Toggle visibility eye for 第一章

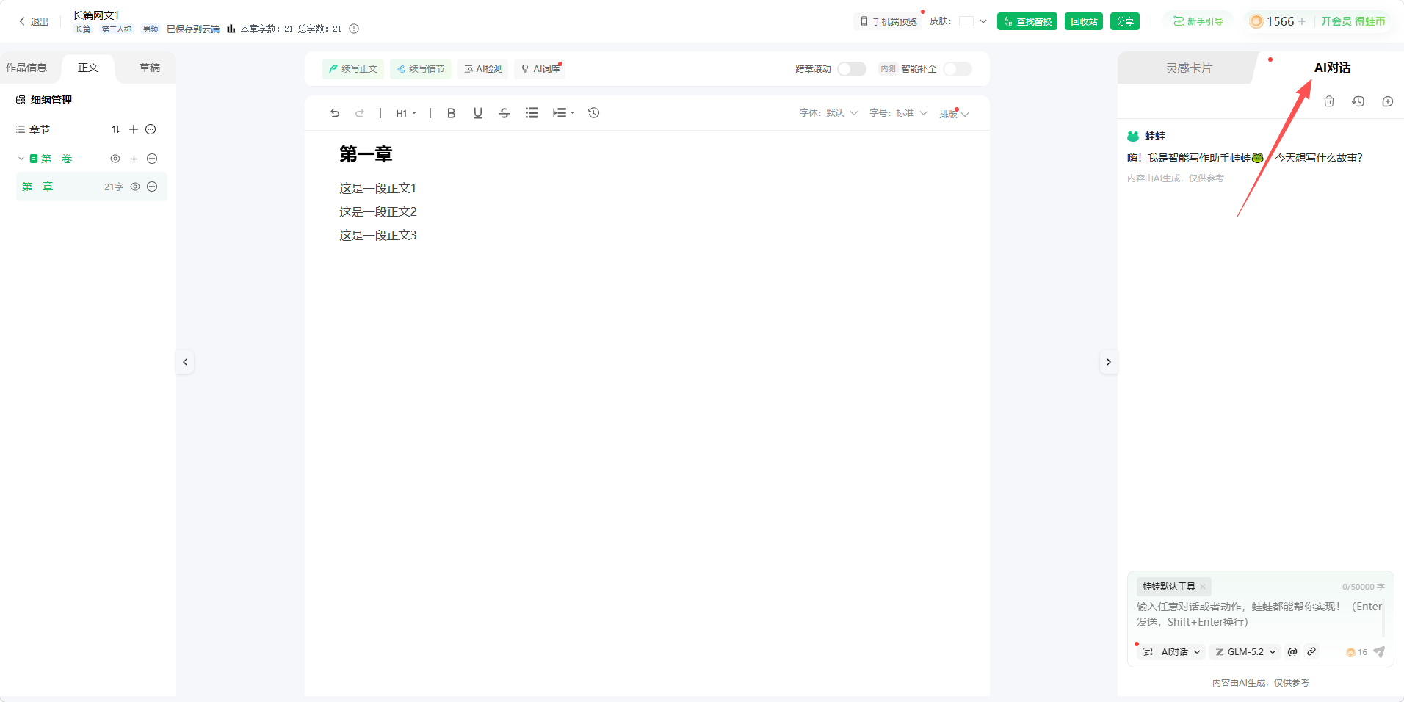[135, 187]
